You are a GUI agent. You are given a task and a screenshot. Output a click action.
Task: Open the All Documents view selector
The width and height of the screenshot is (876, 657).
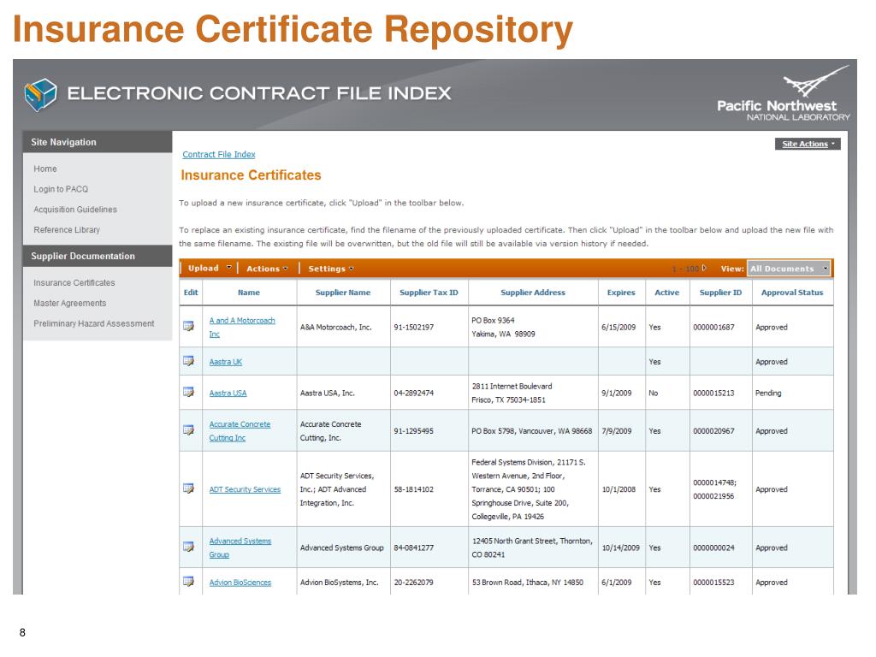point(789,269)
